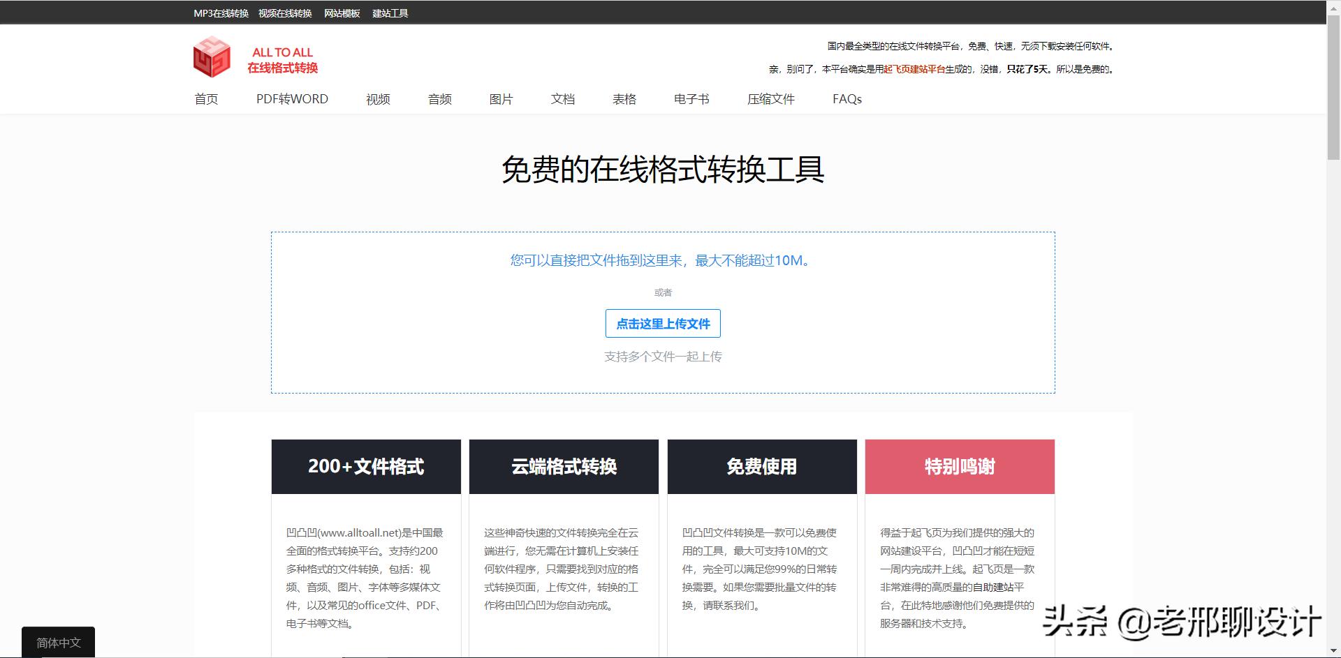Select the 音频 conversion category
1341x658 pixels.
tap(439, 99)
